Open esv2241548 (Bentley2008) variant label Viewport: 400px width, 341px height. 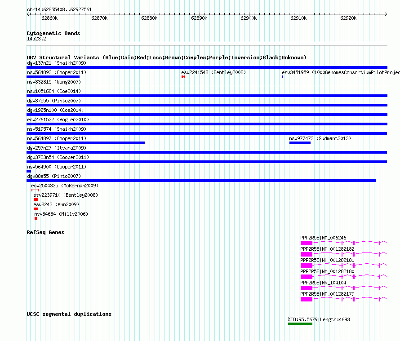[213, 72]
